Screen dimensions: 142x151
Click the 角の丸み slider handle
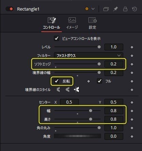tap(99, 128)
